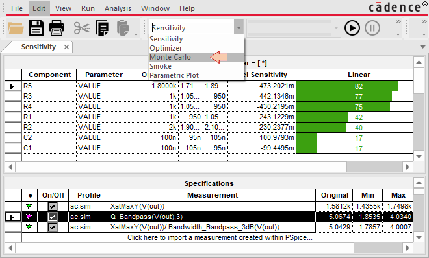Screen dimensions: 429x258
Task: Open the analysis type dropdown arrow
Action: pos(239,28)
